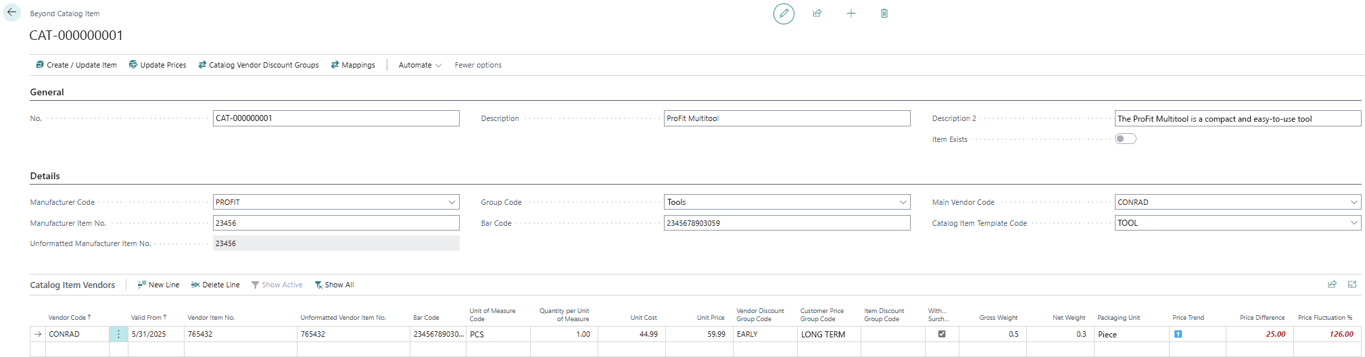This screenshot has height=357, width=1365.
Task: Click Create / Update Item action
Action: pyautogui.click(x=76, y=65)
